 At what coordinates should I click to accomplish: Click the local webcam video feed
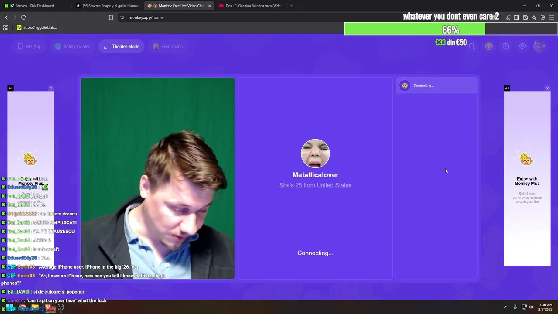coord(157,178)
